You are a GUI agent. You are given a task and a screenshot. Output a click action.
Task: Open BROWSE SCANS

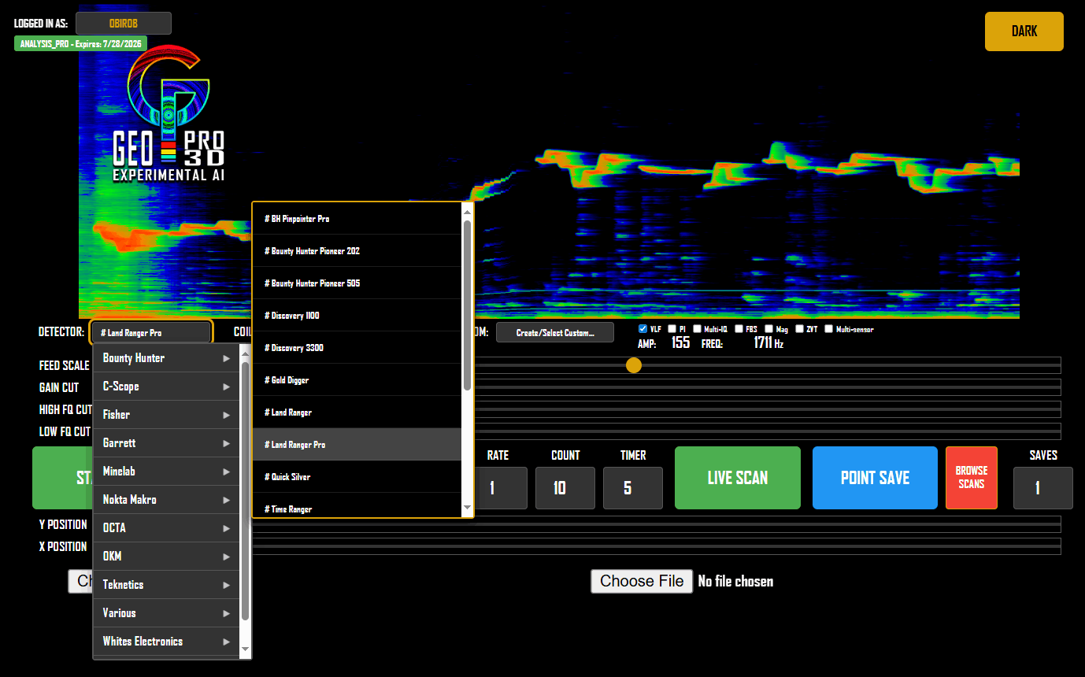pyautogui.click(x=972, y=478)
